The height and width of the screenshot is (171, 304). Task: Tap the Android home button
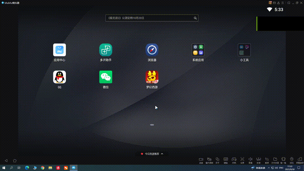pos(15,161)
